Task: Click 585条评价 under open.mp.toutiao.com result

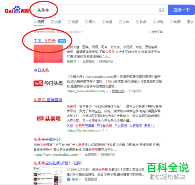Action: tap(108, 154)
